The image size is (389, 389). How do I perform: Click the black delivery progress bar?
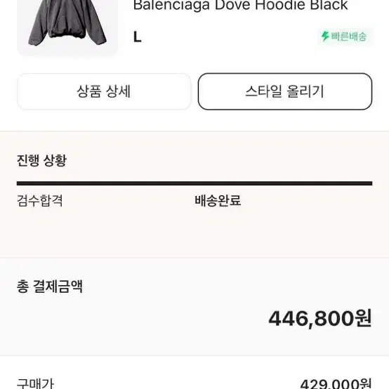(x=194, y=183)
